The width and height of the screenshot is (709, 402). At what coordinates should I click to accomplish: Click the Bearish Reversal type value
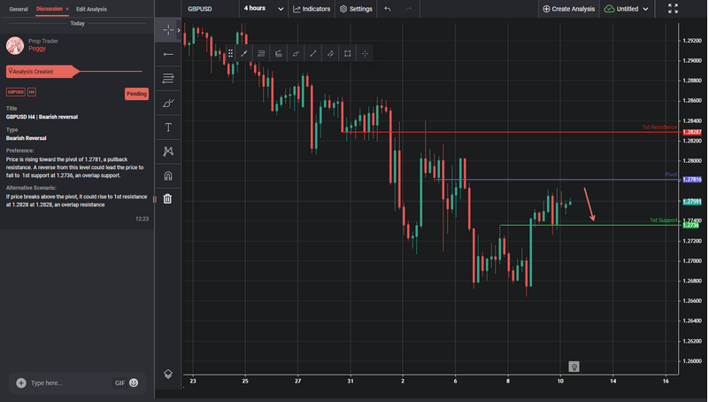pyautogui.click(x=27, y=138)
